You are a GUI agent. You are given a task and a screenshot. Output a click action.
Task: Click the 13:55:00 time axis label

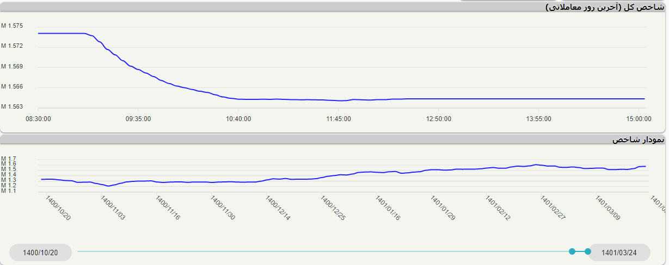(x=538, y=118)
